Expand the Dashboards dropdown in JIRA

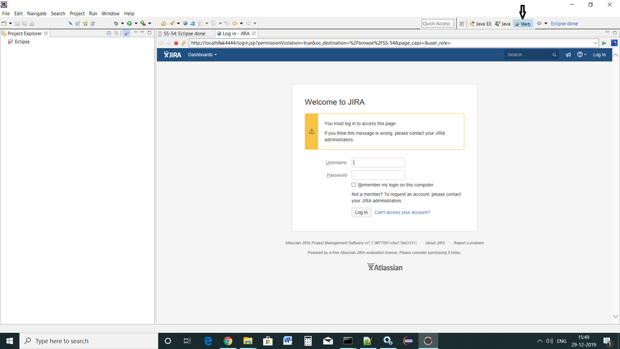(x=202, y=55)
